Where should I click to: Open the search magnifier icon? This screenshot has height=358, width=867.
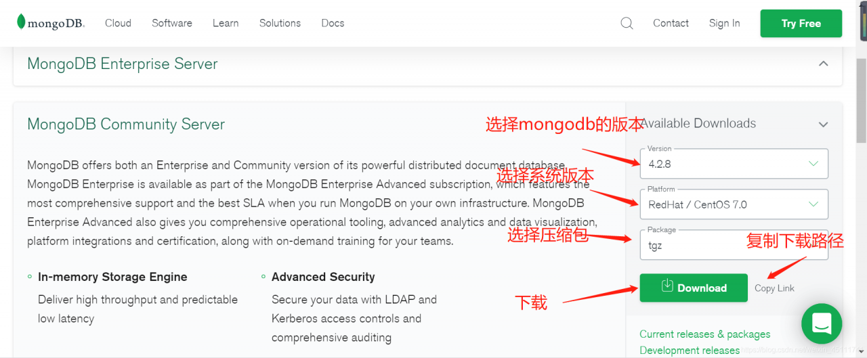coord(627,24)
